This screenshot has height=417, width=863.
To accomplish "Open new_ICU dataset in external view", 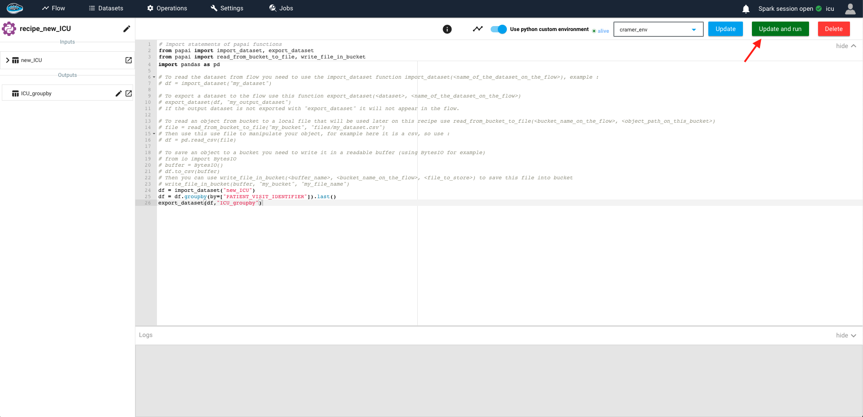I will click(129, 60).
